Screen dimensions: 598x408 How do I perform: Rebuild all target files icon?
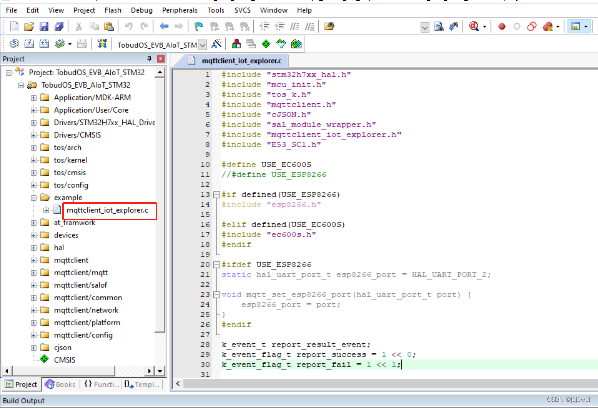click(44, 44)
